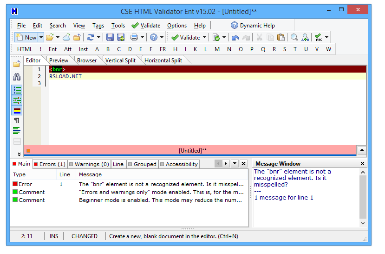Expand the spell check dropdown arrow
The width and height of the screenshot is (385, 254).
tap(327, 38)
